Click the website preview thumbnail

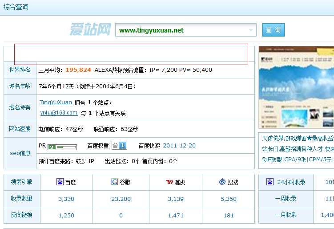click(296, 87)
